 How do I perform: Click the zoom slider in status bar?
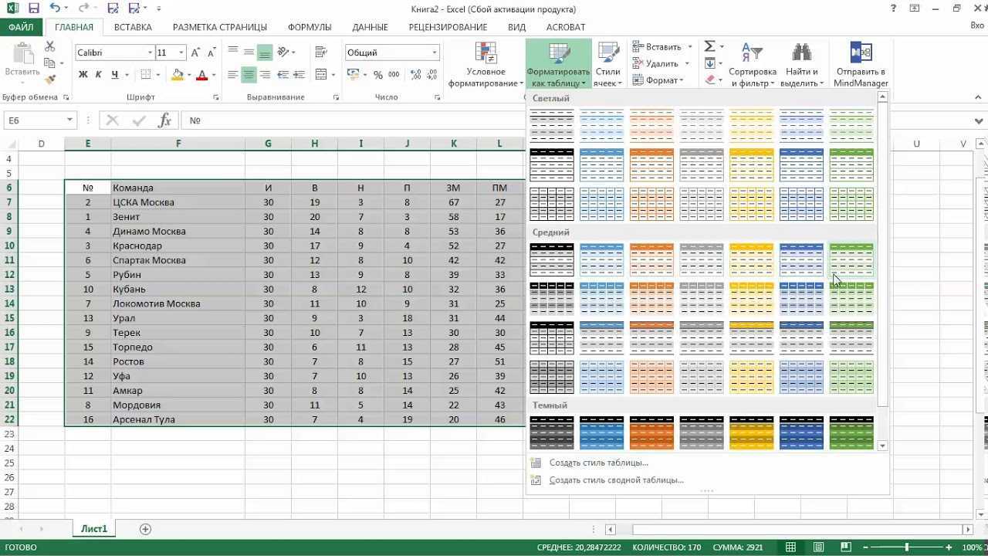click(907, 548)
